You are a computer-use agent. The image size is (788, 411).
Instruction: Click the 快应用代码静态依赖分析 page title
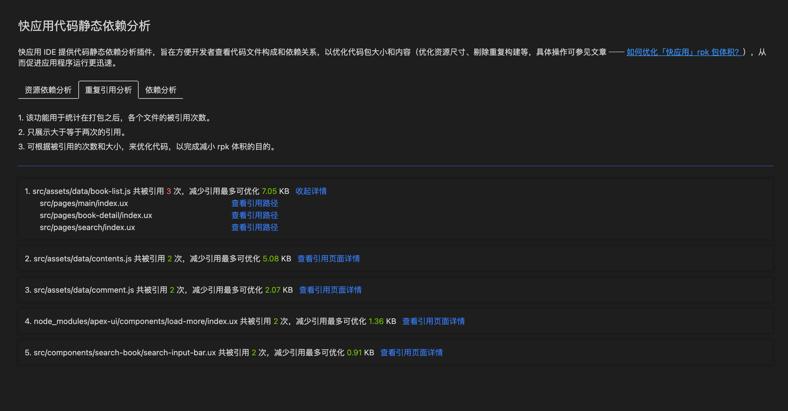(x=84, y=26)
